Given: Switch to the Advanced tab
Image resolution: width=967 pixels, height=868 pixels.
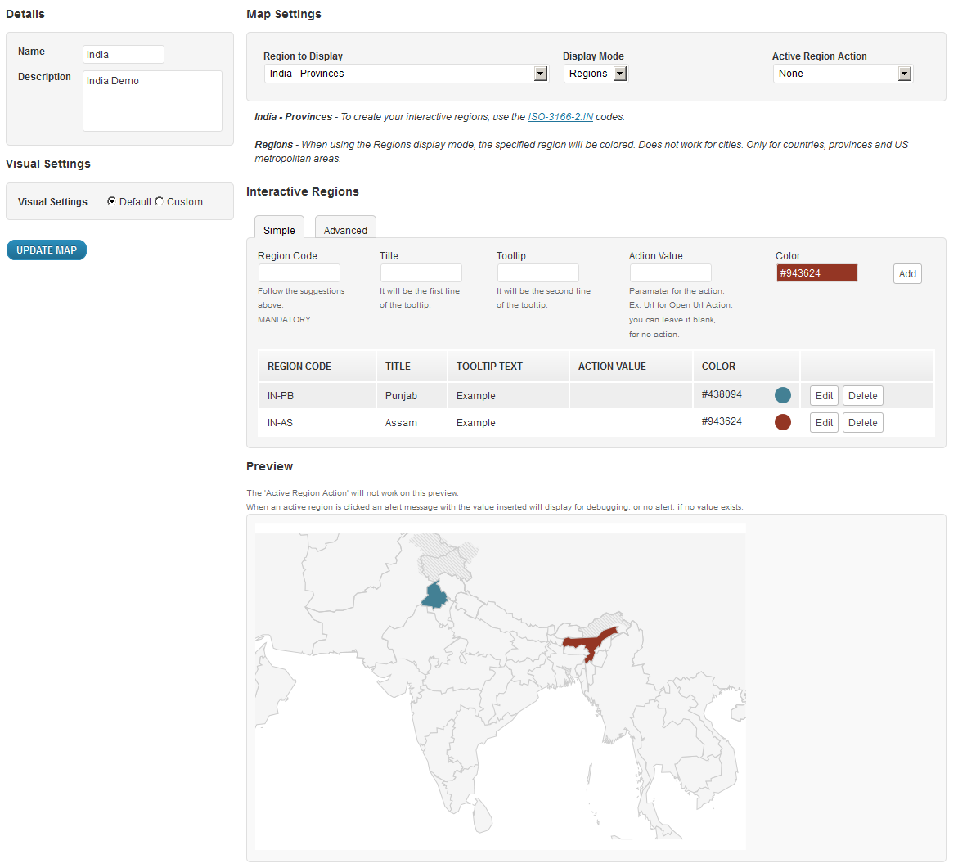Looking at the screenshot, I should pyautogui.click(x=345, y=230).
